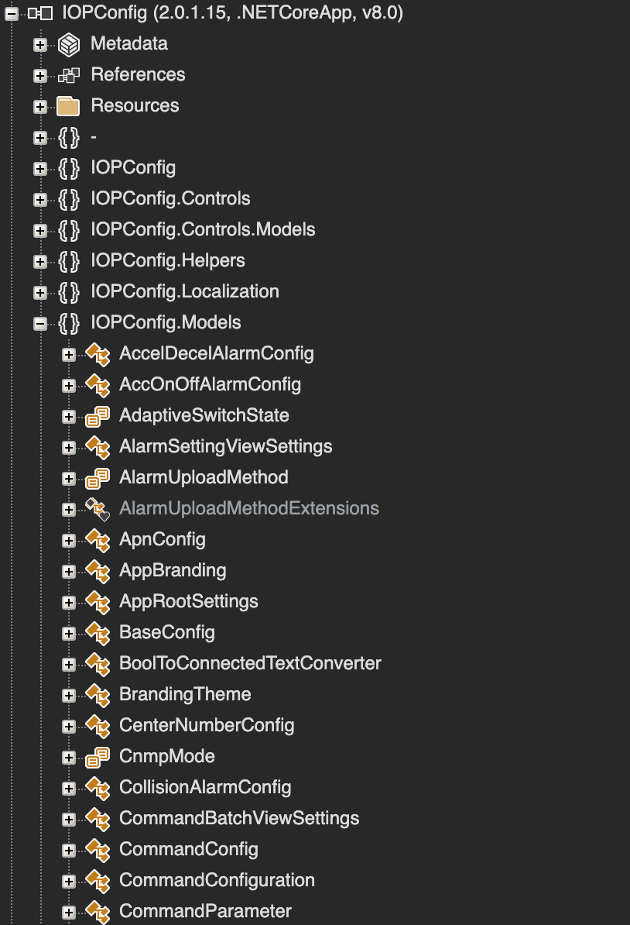This screenshot has width=630, height=925.
Task: Select the CollisionAlarmConfig class
Action: (205, 787)
